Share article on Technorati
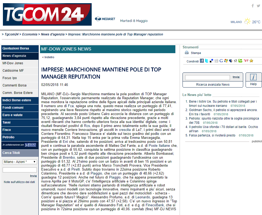Viewport: 262px width, 215px height. (240, 61)
